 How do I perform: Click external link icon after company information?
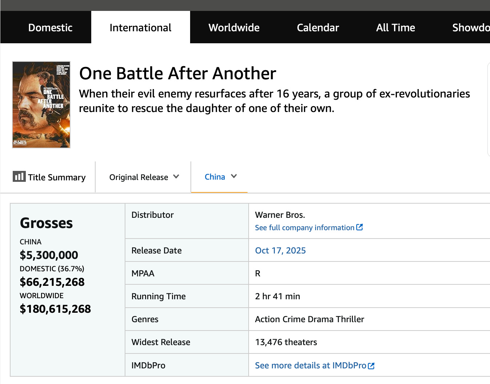360,227
